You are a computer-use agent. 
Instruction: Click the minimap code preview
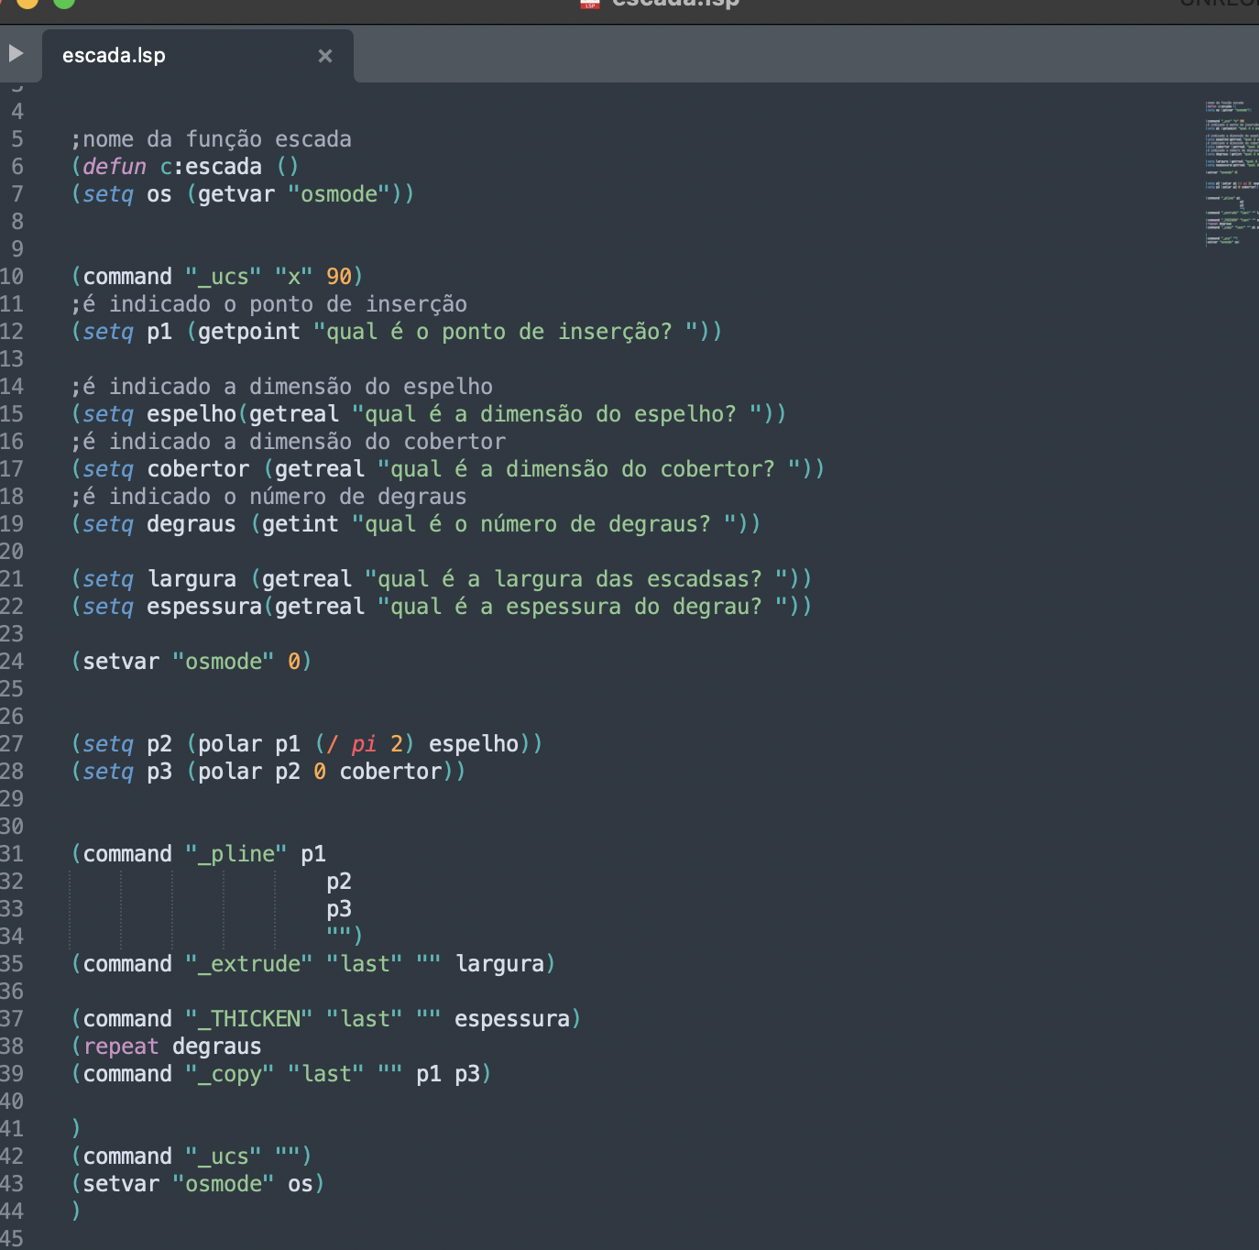1232,172
